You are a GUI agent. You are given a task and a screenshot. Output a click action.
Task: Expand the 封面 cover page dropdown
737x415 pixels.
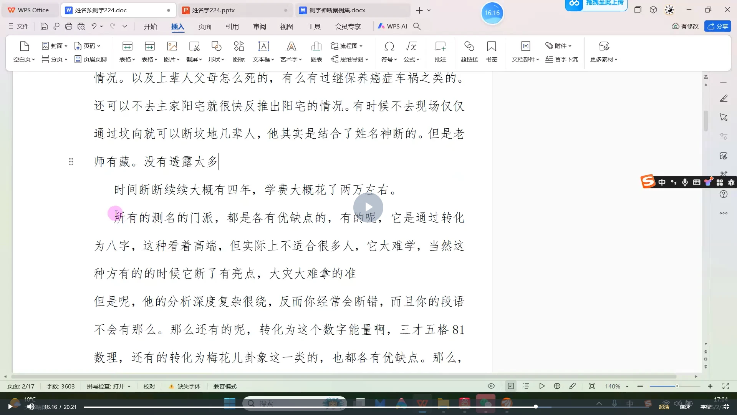pos(55,46)
